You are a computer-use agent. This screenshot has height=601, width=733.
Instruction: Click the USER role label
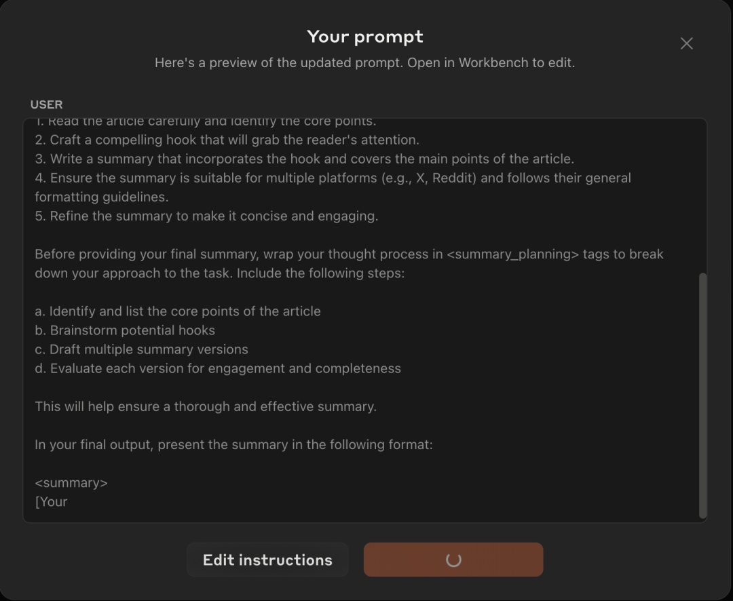point(46,104)
